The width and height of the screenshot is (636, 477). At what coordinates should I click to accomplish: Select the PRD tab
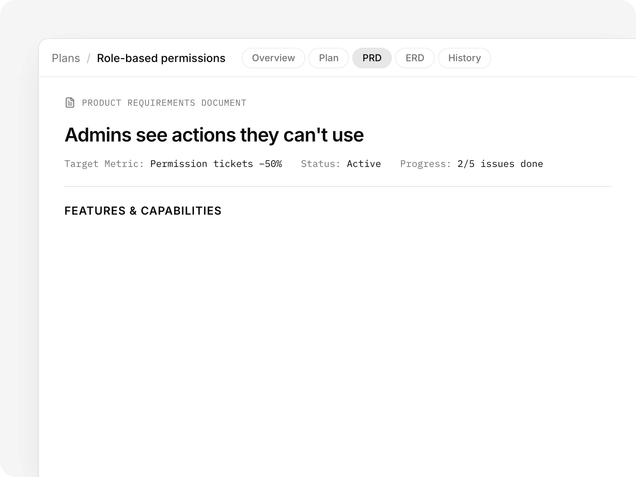click(372, 58)
